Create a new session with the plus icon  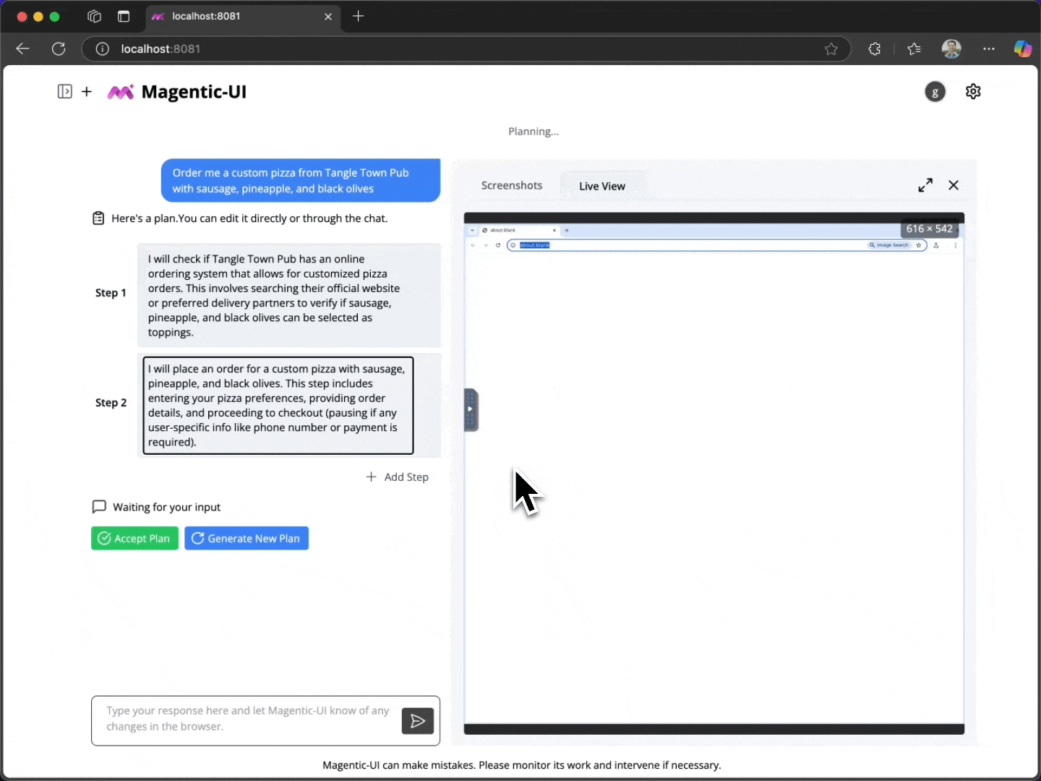point(87,92)
